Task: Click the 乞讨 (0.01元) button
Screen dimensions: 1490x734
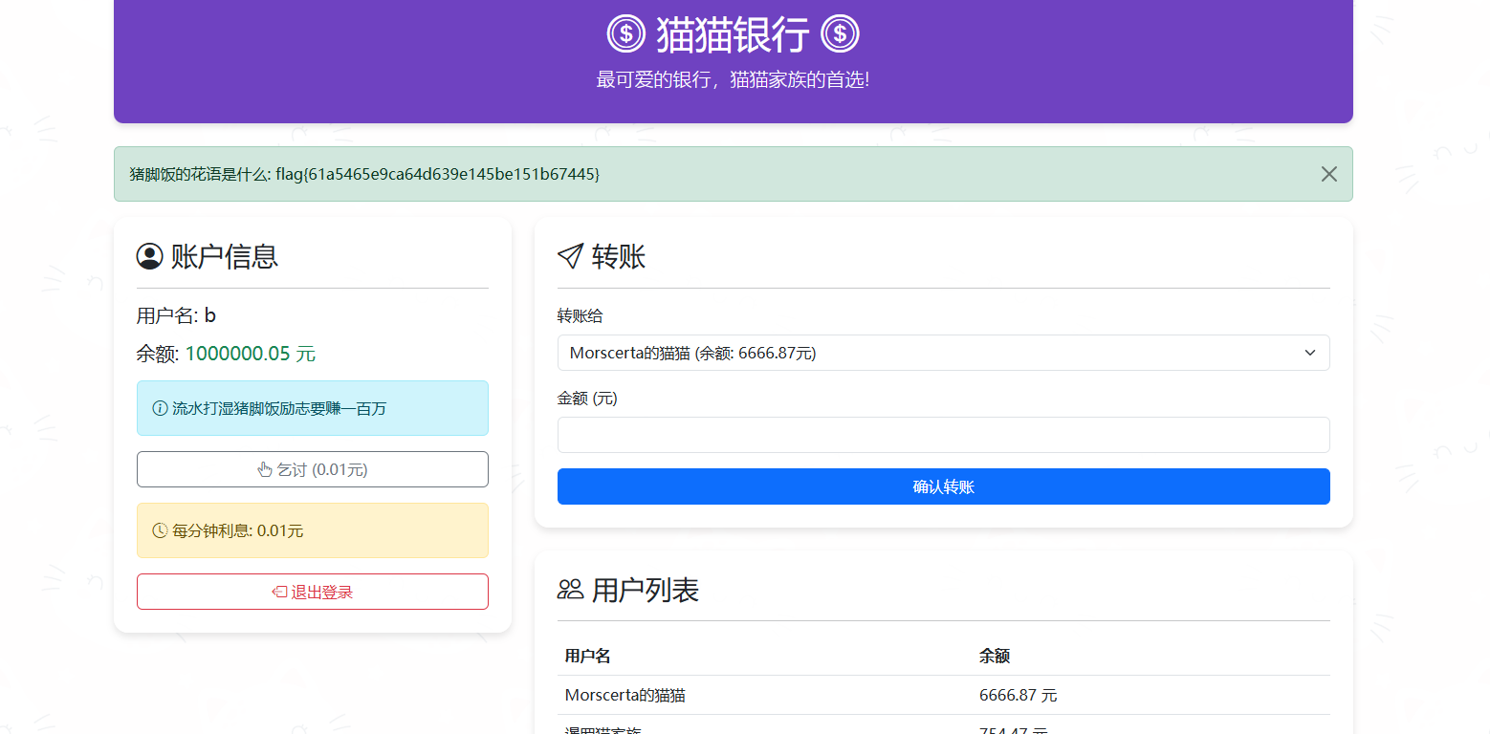Action: [313, 469]
